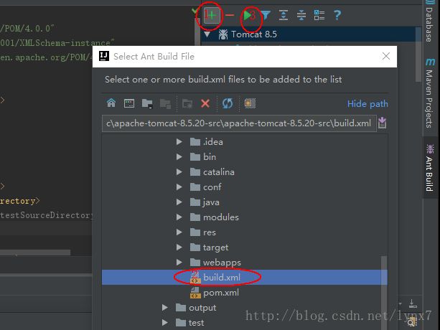440x330 pixels.
Task: Toggle the Ant Build tool window tab
Action: [430, 168]
